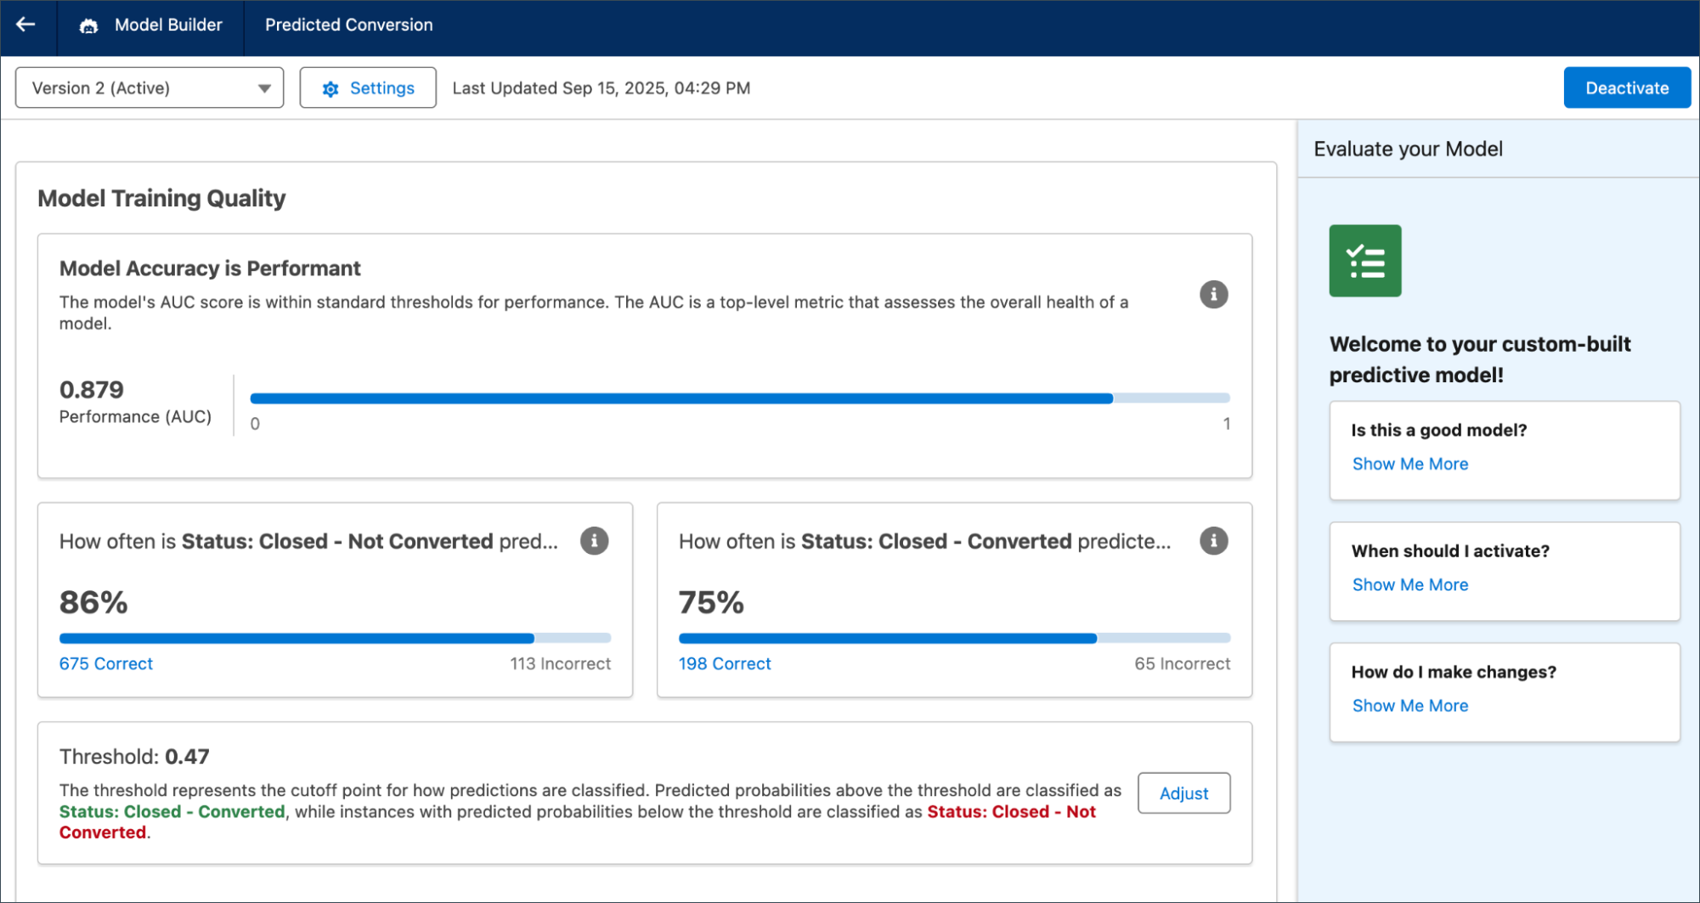Show Me More under 'Is this a good model?'

(1409, 464)
